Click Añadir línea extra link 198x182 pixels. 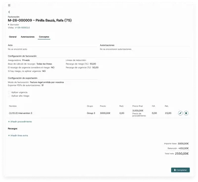18,135
